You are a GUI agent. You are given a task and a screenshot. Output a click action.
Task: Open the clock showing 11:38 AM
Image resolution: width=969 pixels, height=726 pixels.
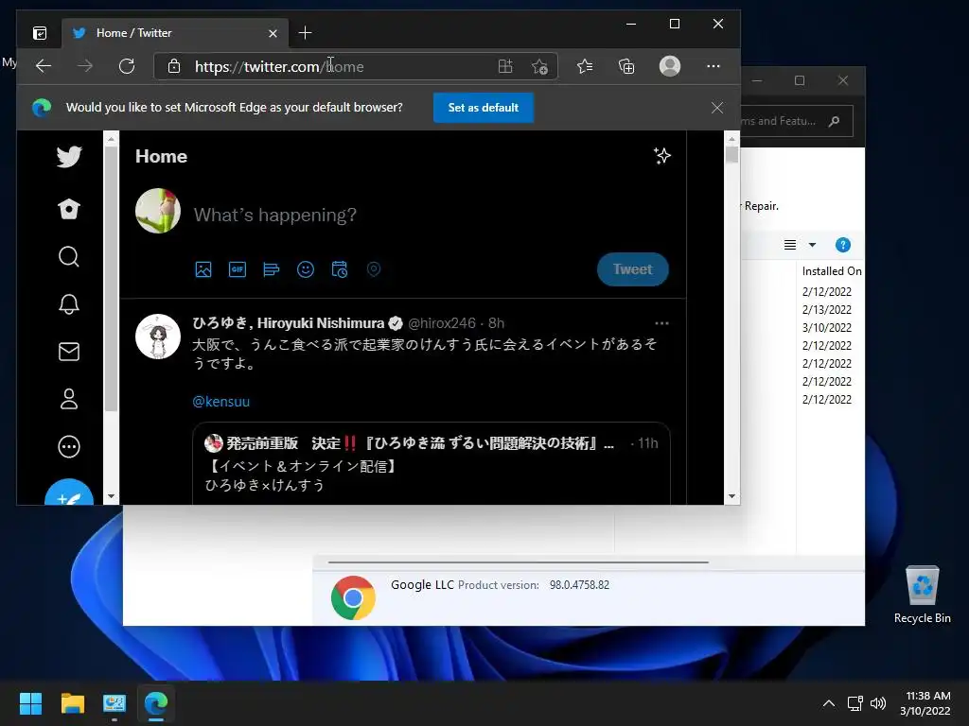925,703
